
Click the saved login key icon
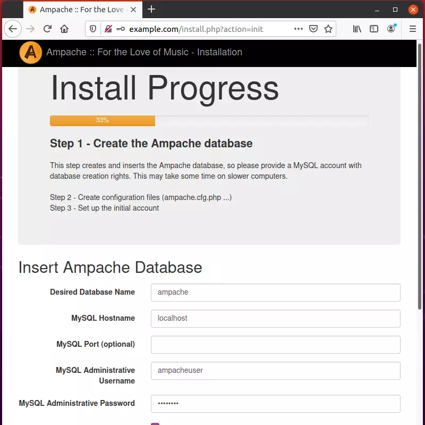coord(121,29)
